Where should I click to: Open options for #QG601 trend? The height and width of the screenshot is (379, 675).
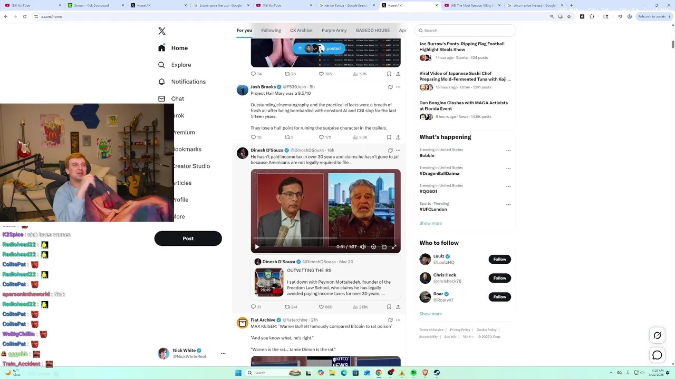coord(508,186)
